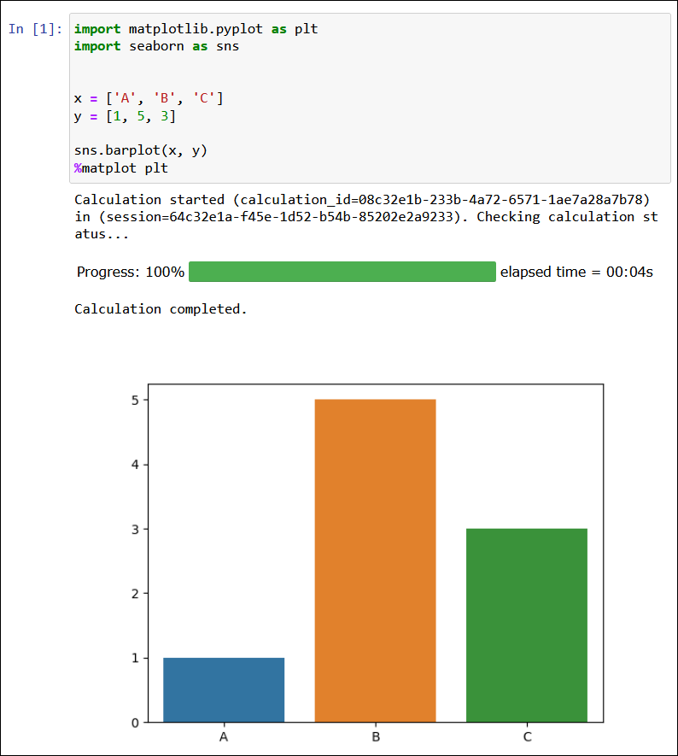
Task: Click the sns.barplot(x, y) code line
Action: 141,150
